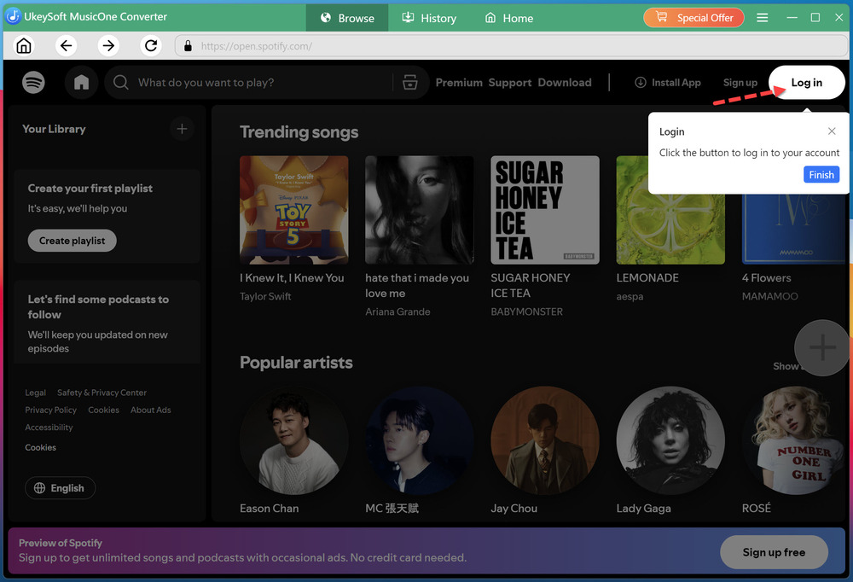Viewport: 853px width, 582px height.
Task: Click the Spotify logo icon
Action: coord(34,83)
